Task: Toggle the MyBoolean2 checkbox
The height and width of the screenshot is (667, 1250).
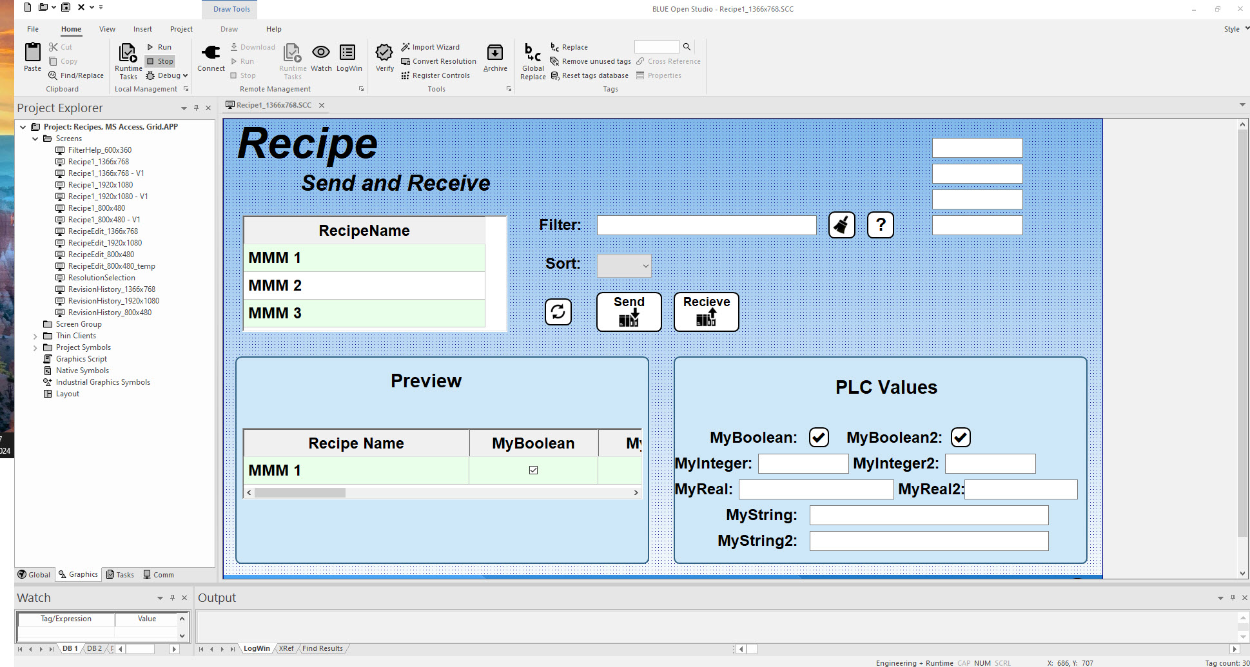Action: pos(961,438)
